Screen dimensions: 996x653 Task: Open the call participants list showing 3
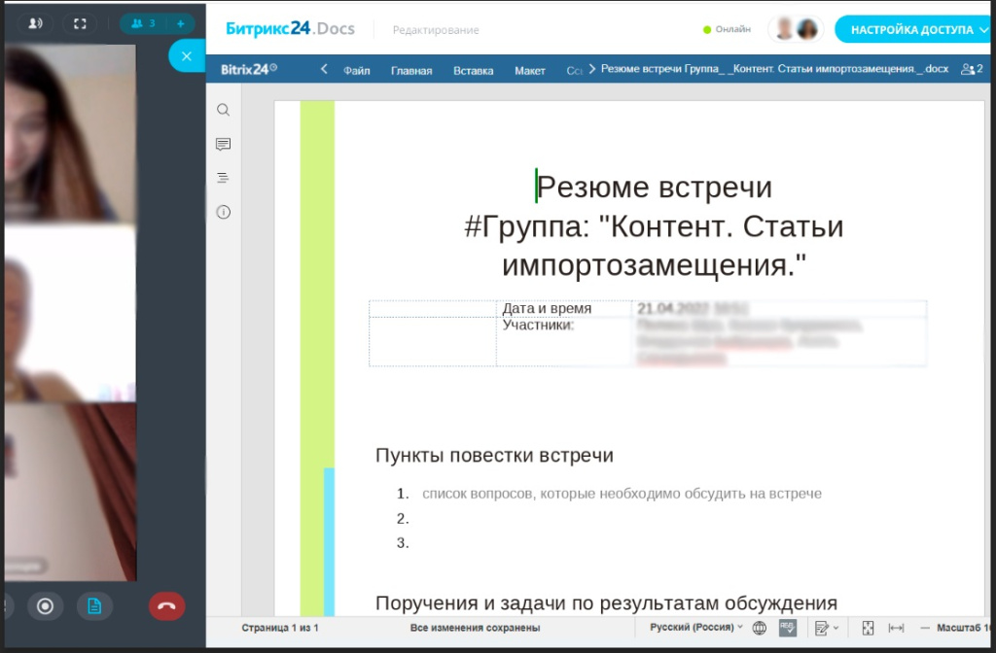point(143,23)
